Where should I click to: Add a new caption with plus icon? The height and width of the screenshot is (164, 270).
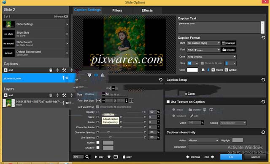(5, 70)
